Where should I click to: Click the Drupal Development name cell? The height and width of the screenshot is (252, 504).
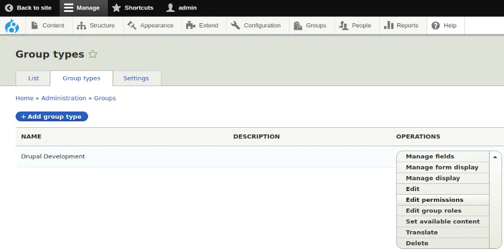[x=53, y=156]
